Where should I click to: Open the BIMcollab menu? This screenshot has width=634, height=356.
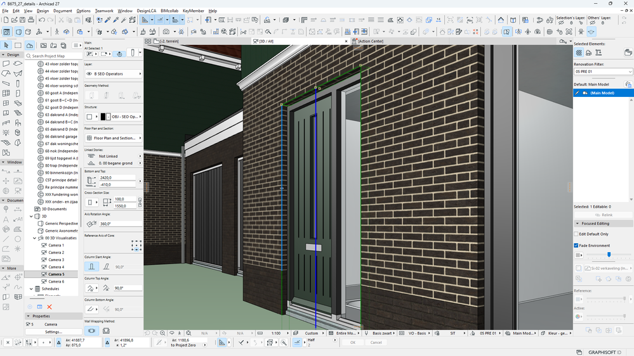click(169, 11)
